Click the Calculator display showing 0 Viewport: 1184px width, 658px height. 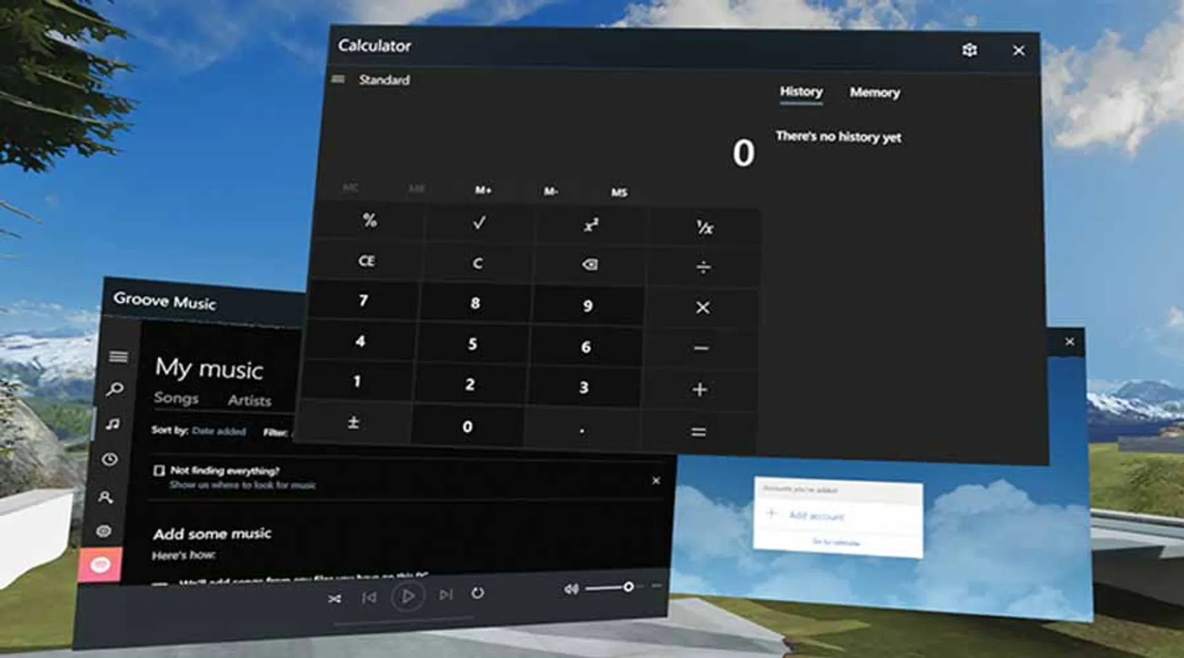click(743, 153)
